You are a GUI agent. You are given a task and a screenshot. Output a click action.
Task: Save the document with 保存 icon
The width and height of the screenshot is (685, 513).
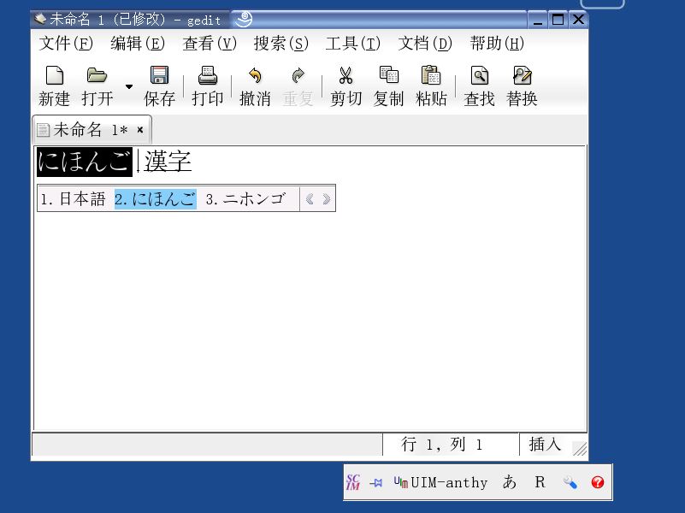159,77
